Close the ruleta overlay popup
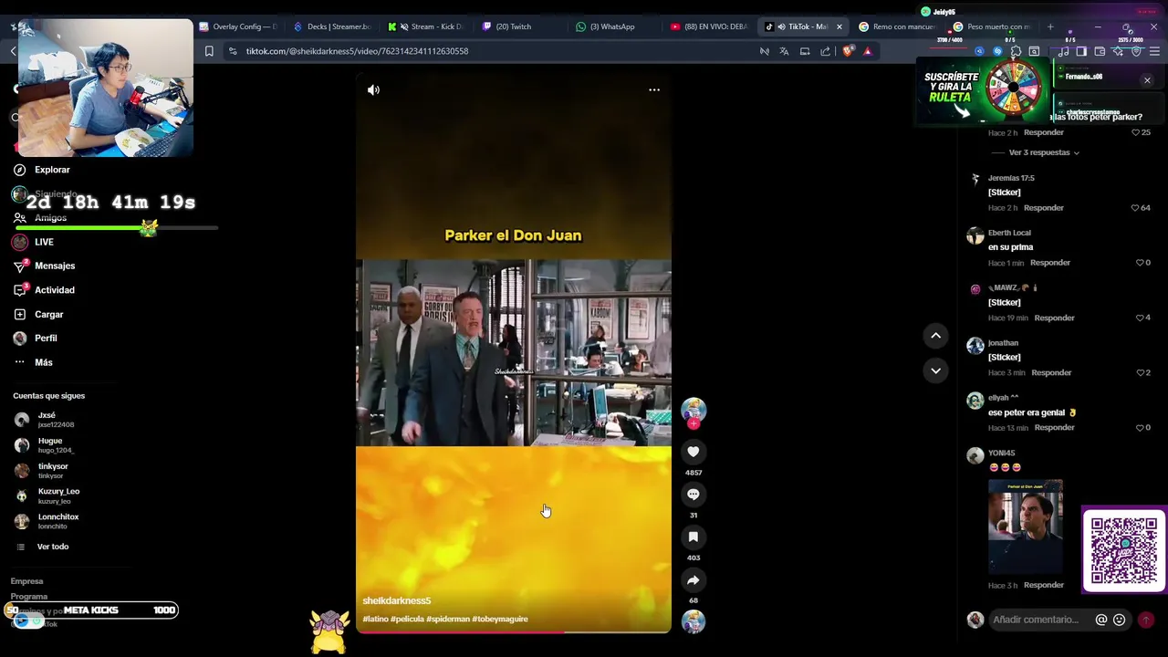The width and height of the screenshot is (1168, 657). pos(1147,80)
